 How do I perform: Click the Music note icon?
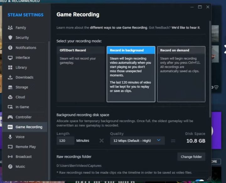point(10,166)
